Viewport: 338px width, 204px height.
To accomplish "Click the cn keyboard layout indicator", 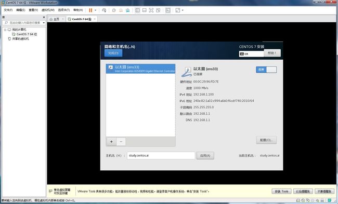I will pos(251,54).
